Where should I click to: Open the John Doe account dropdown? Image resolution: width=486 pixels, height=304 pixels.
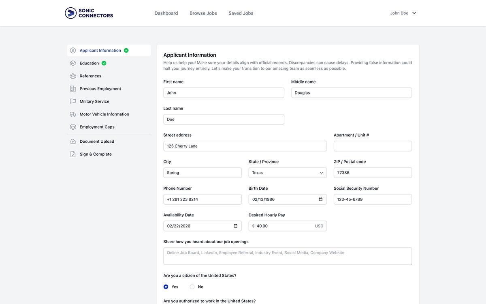(403, 13)
